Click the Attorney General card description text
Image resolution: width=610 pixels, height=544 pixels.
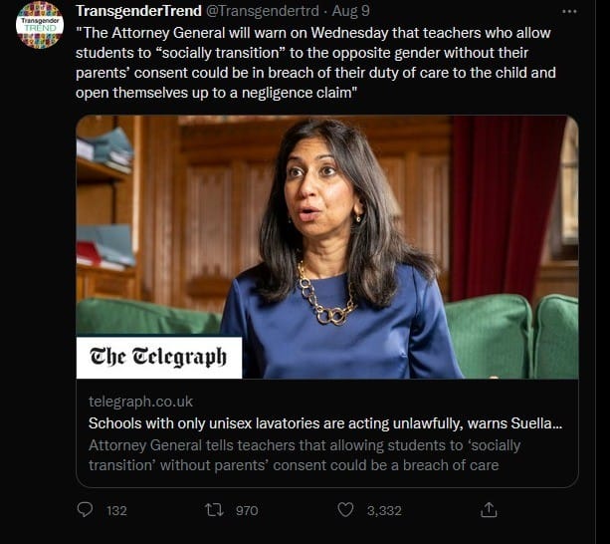click(x=305, y=455)
